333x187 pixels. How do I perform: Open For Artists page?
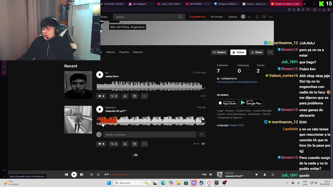[217, 17]
